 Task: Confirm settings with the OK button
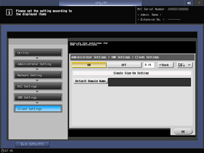click(183, 132)
